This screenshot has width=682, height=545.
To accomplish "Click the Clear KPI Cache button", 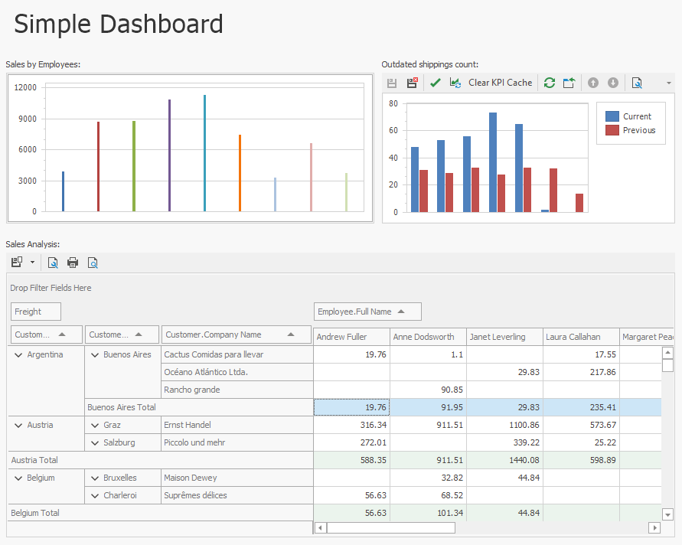I will click(500, 83).
